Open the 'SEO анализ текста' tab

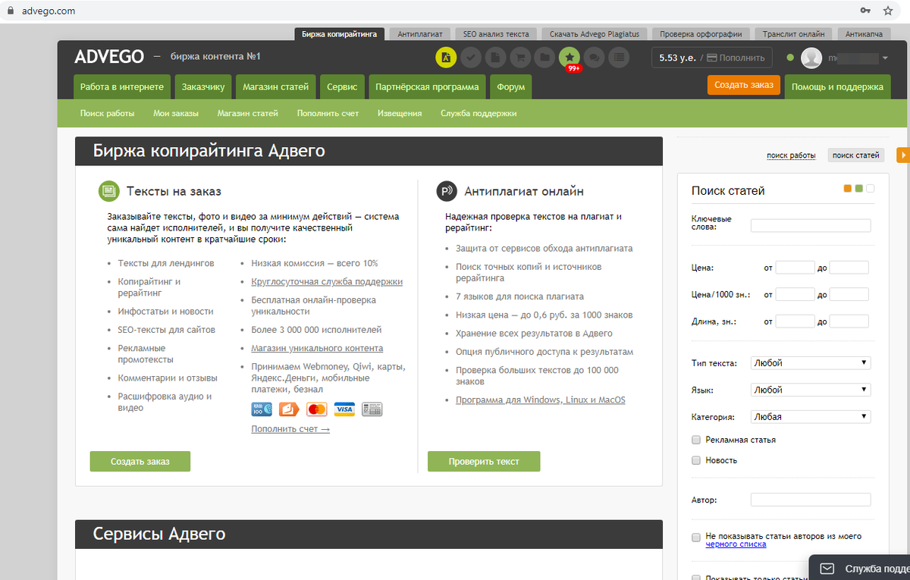[497, 34]
